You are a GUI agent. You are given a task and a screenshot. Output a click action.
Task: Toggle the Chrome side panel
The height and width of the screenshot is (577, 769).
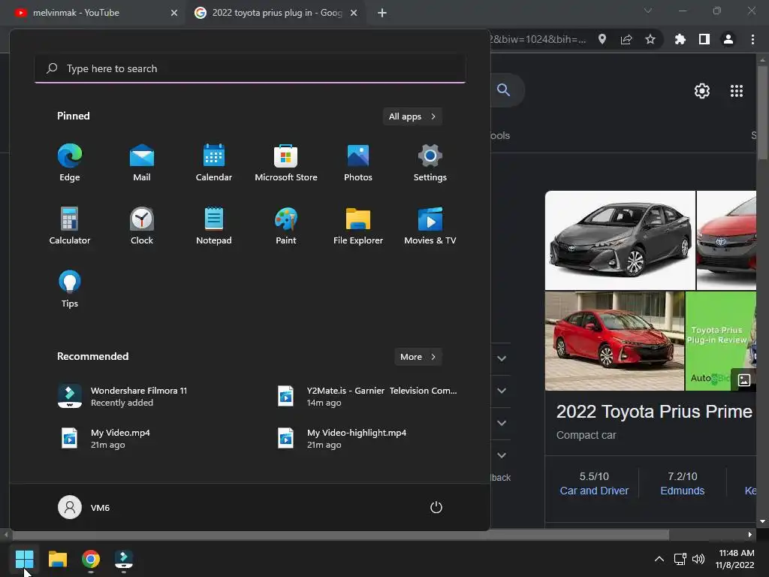coord(704,39)
